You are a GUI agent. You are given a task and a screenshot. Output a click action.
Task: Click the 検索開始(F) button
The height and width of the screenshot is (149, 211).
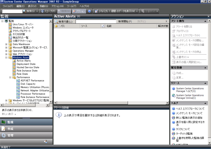coord(125,21)
